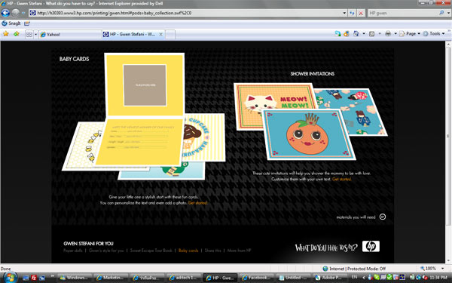The width and height of the screenshot is (452, 283).
Task: Click the Add to Favorites icon
Action: coord(17,34)
